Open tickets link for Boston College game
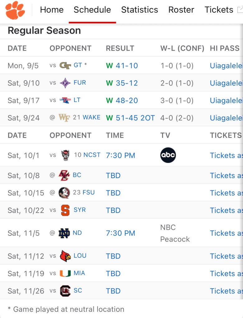 pyautogui.click(x=226, y=175)
